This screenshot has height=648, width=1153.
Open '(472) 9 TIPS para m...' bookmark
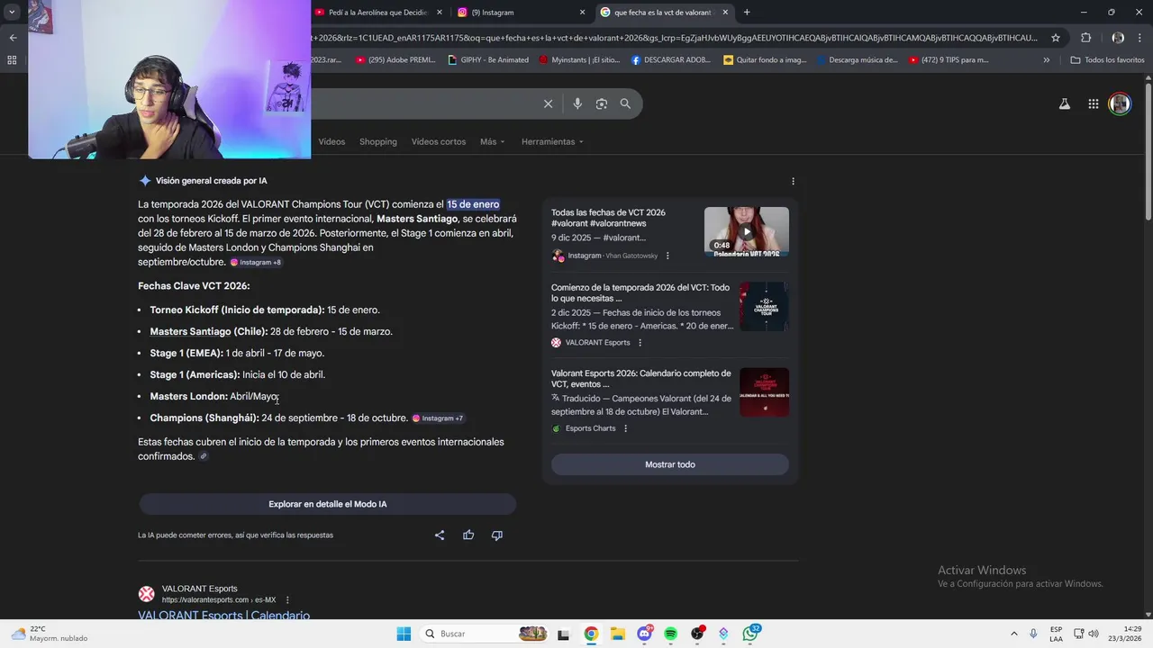(949, 60)
